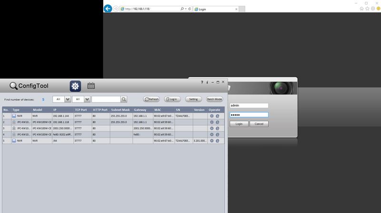Viewport: 381px width, 213px height.
Task: Click the Batch Mode button
Action: tap(215, 99)
